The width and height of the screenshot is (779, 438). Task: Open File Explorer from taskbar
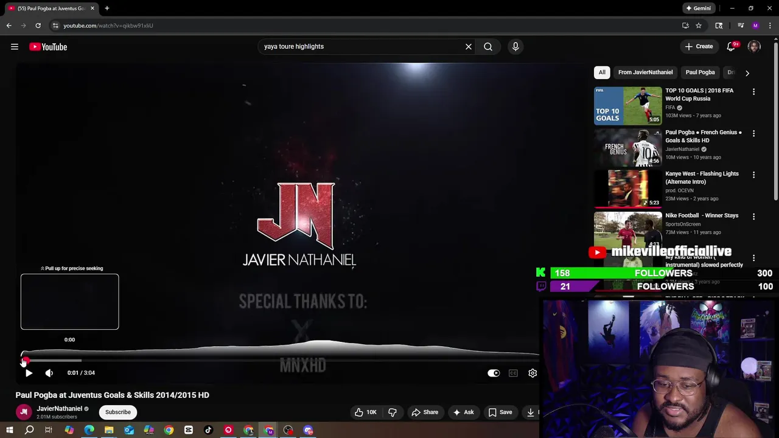point(109,430)
